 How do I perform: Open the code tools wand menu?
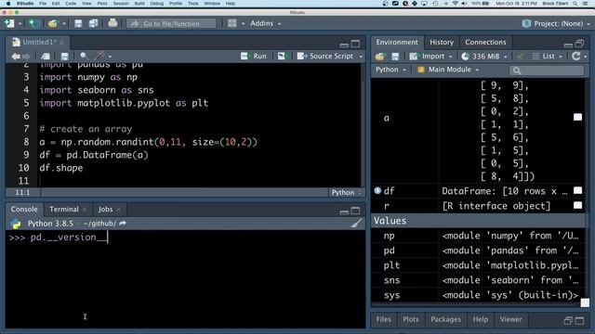[x=99, y=56]
